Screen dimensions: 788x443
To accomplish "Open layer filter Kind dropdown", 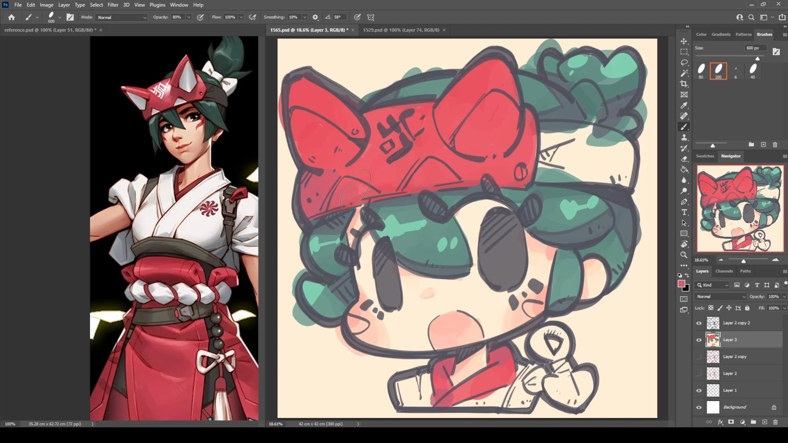I will coord(712,285).
